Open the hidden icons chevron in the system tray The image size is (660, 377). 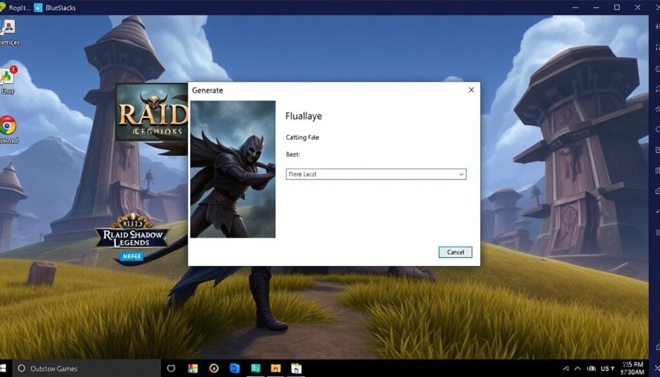(577, 368)
